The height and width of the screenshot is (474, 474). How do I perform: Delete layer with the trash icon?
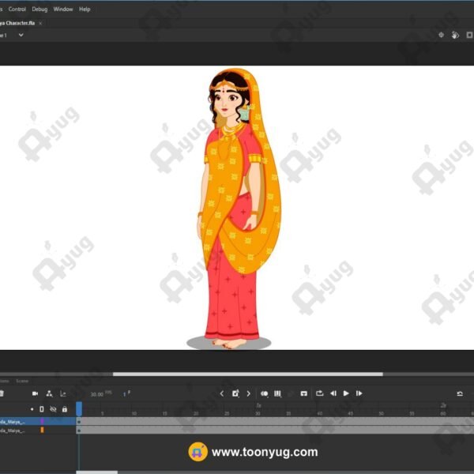(x=2, y=393)
